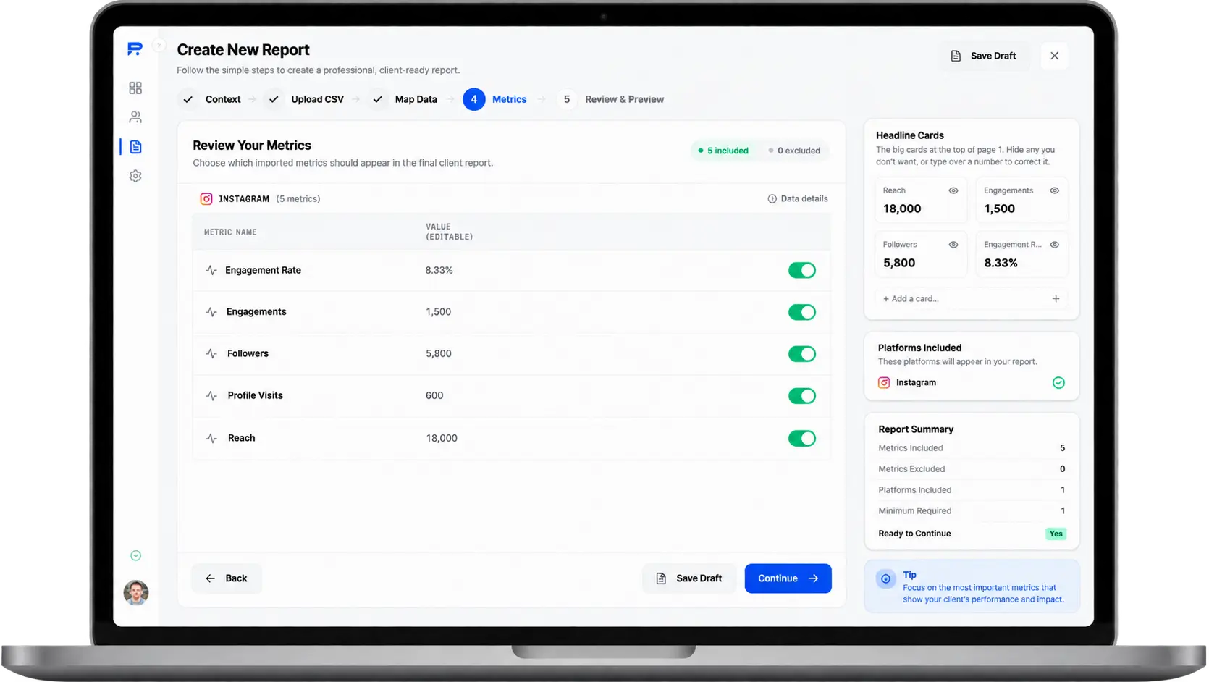Turn off the Engagements metric toggle
Image resolution: width=1209 pixels, height=682 pixels.
801,312
